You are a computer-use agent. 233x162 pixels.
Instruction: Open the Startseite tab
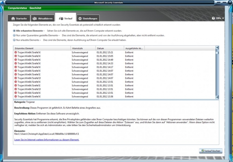pyautogui.click(x=19, y=19)
